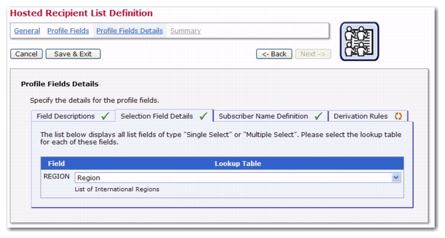445x238 pixels.
Task: Click the orange refresh icon on Derivation Rules
Action: 398,116
